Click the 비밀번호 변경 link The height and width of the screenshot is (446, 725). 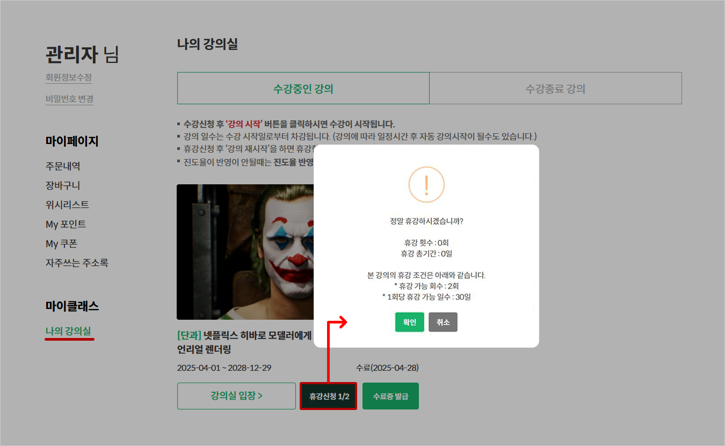pos(69,99)
